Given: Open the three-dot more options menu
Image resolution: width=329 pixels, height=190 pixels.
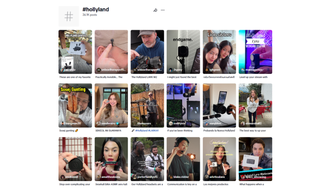Looking at the screenshot, I should [163, 10].
